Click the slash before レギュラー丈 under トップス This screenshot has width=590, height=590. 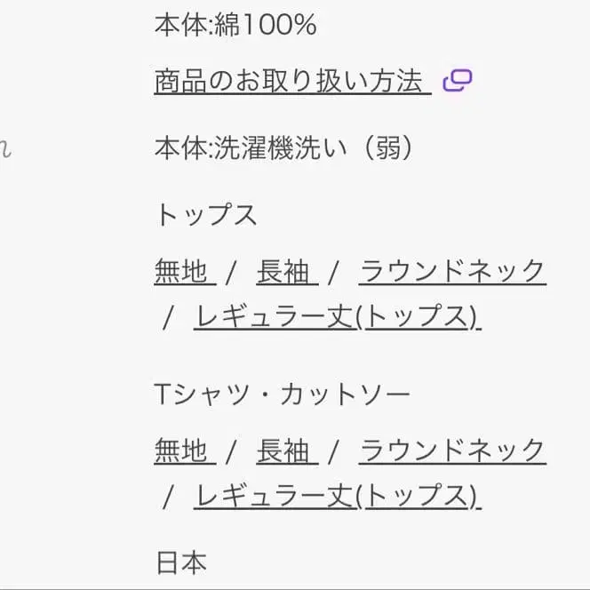168,318
